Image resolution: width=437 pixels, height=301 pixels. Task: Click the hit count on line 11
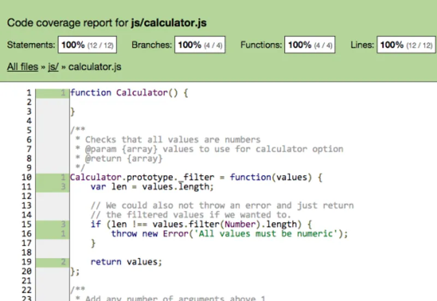click(64, 187)
